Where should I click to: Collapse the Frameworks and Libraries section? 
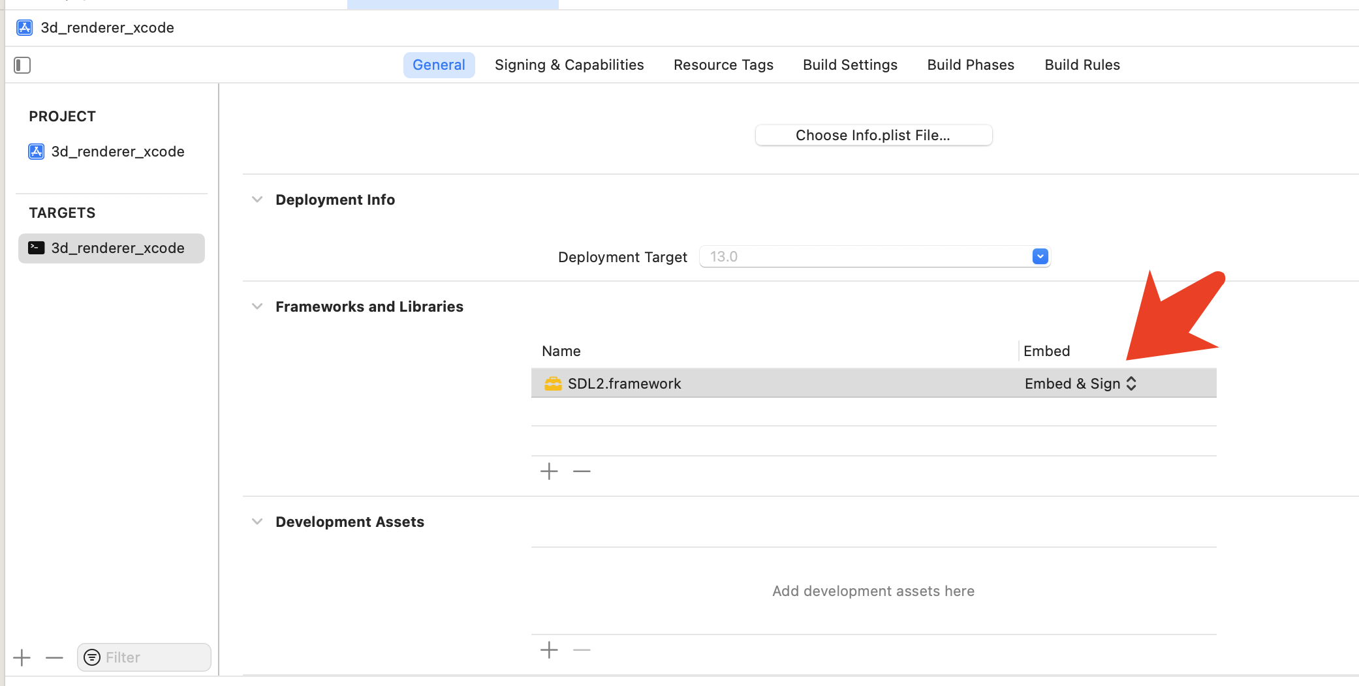257,306
